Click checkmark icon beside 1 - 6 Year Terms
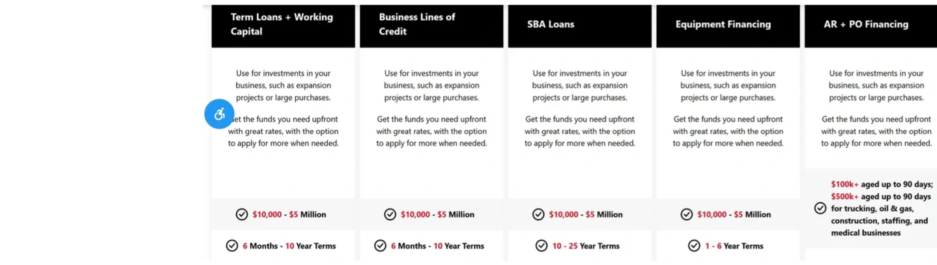This screenshot has height=265, width=937. pos(694,245)
